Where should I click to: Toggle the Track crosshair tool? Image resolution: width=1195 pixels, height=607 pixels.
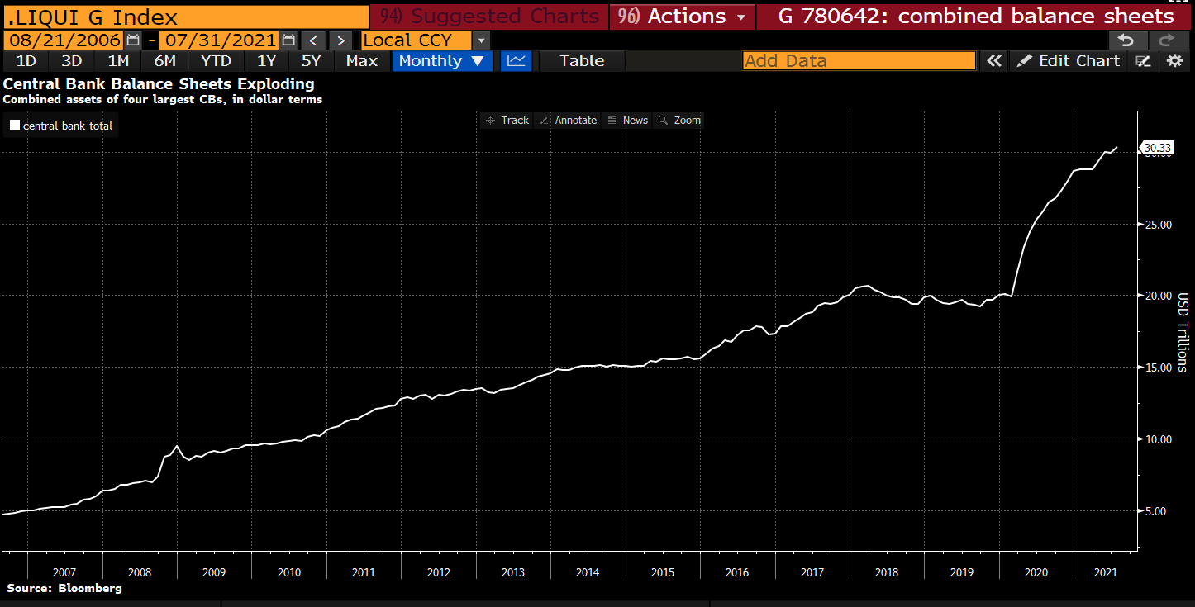click(x=507, y=121)
